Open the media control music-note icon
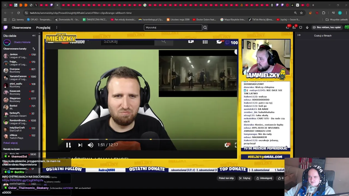The height and width of the screenshot is (196, 349). (333, 13)
